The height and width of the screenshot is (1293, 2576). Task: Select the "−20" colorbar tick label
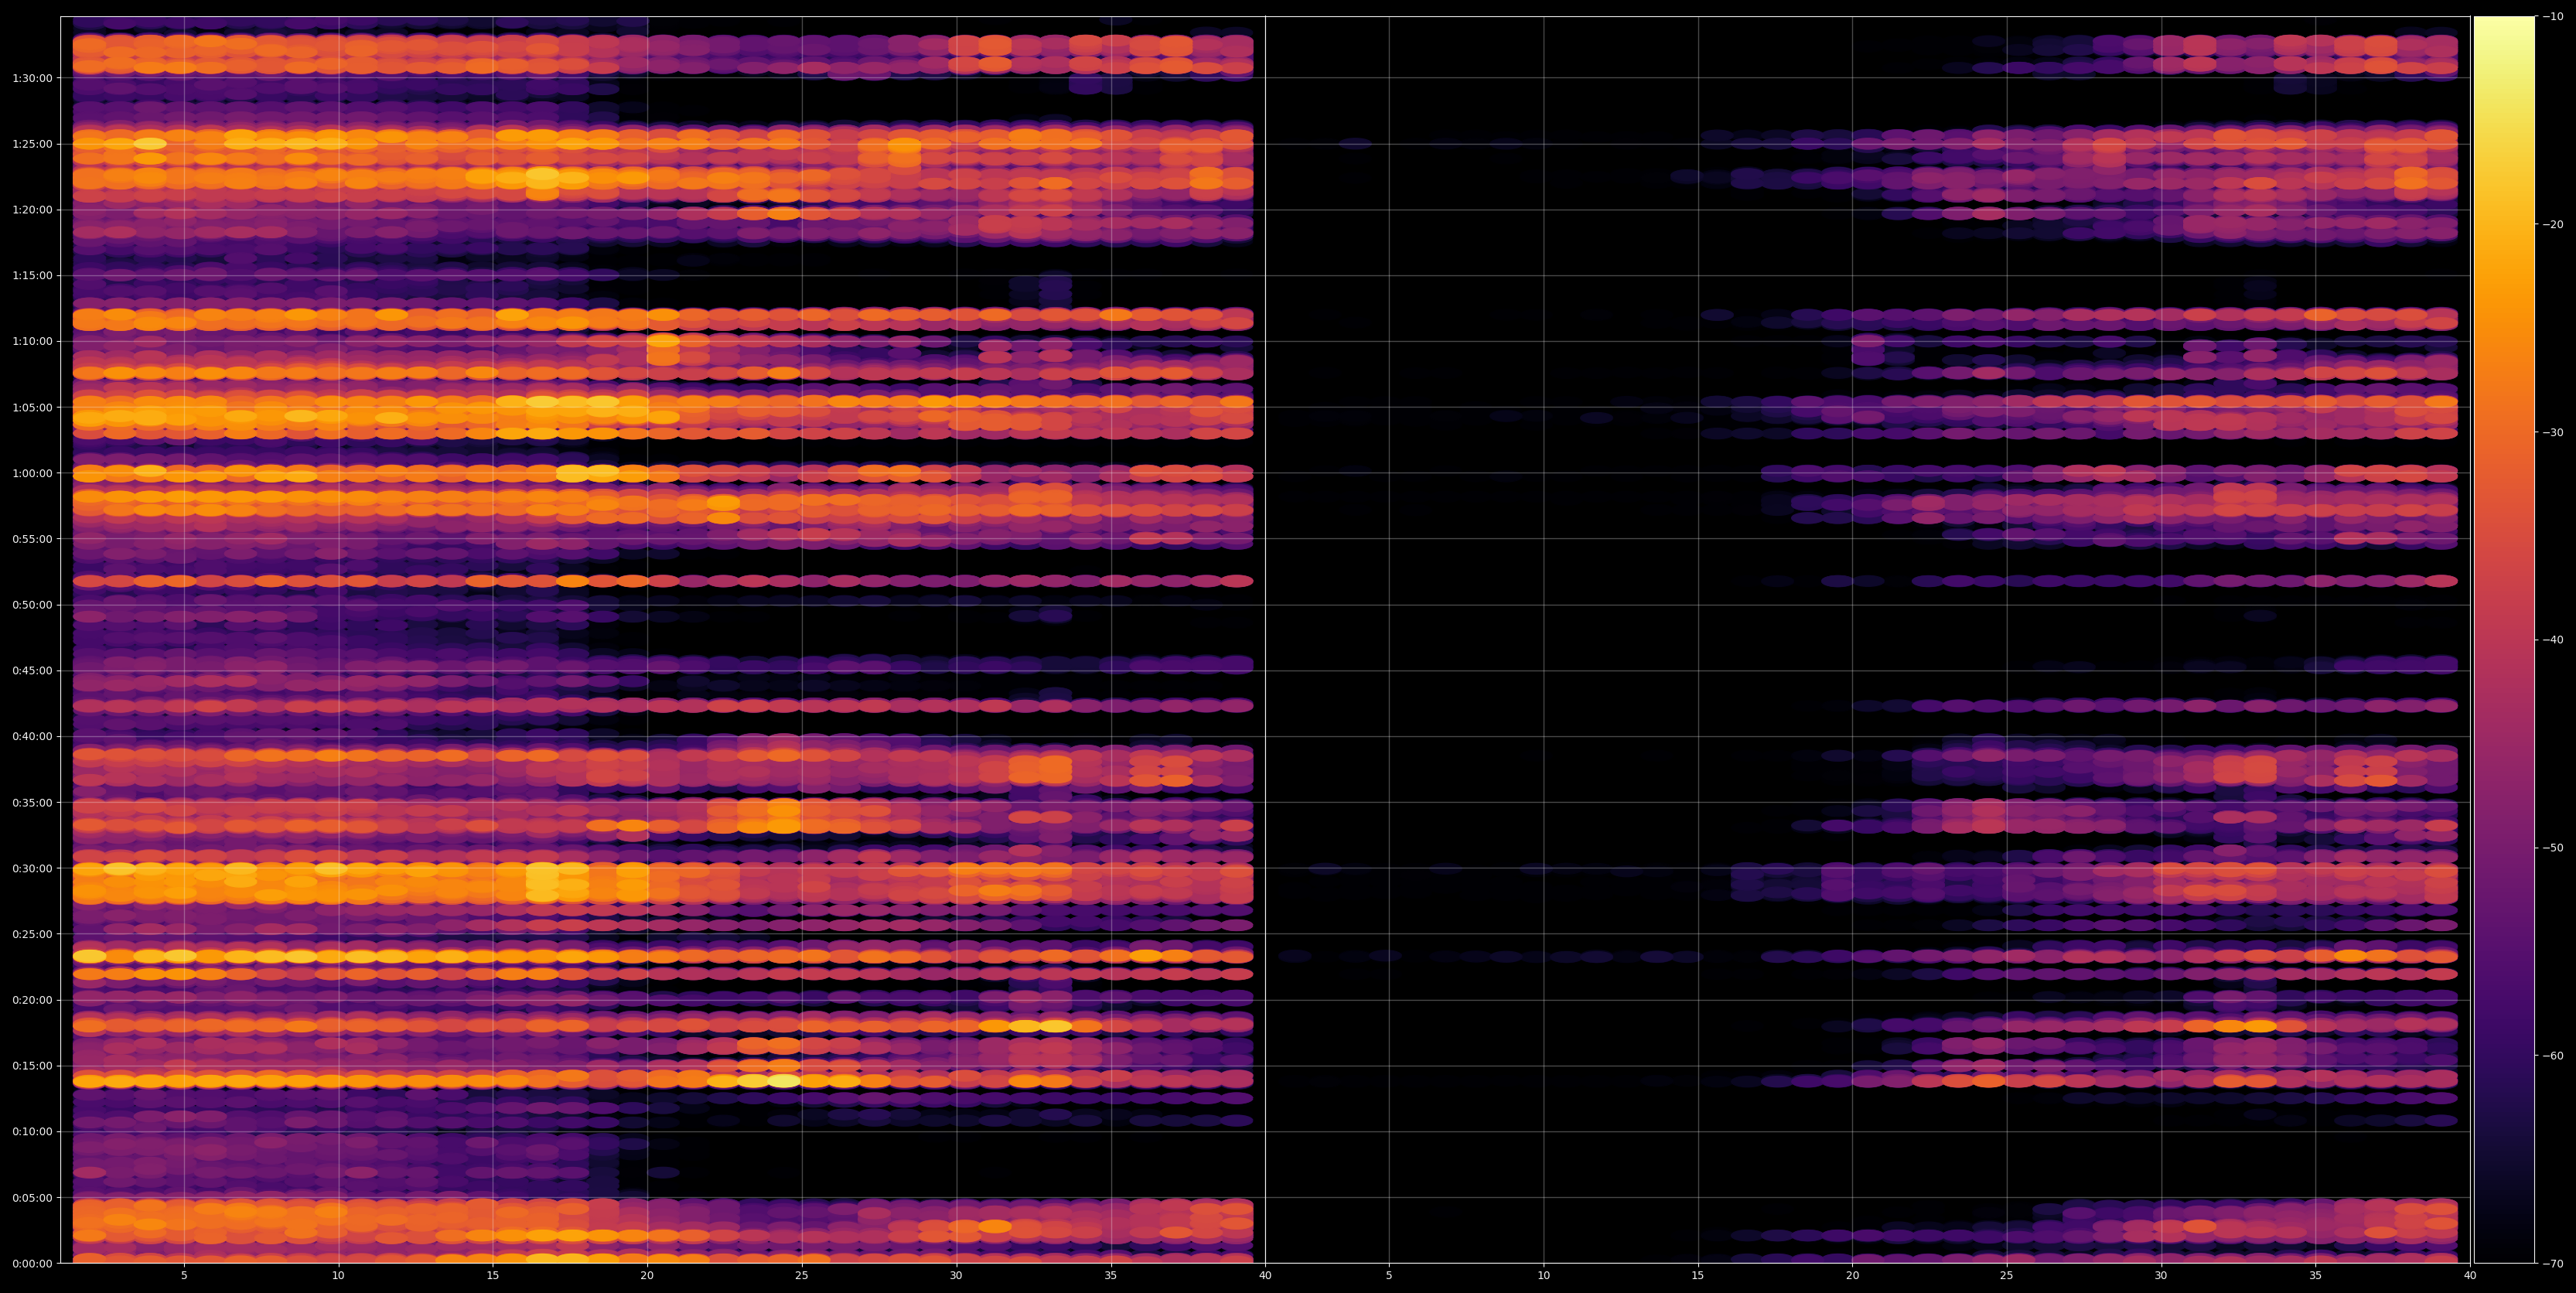point(2553,225)
